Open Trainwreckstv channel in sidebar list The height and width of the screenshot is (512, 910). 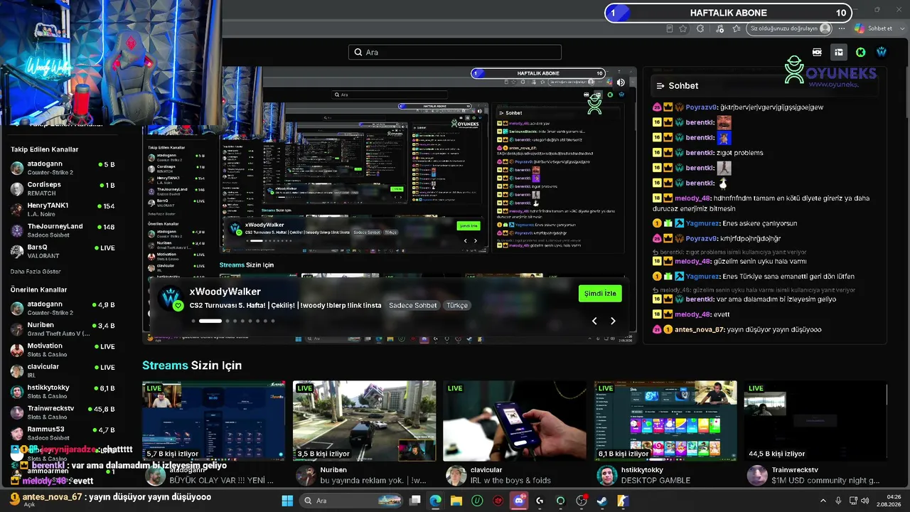[x=63, y=412]
